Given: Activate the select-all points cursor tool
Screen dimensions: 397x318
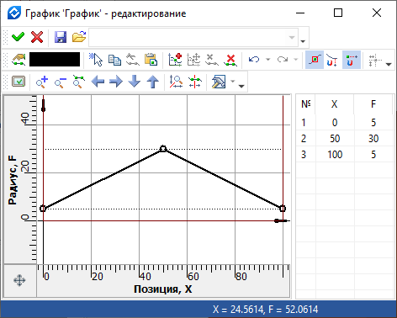Looking at the screenshot, I should pos(96,60).
